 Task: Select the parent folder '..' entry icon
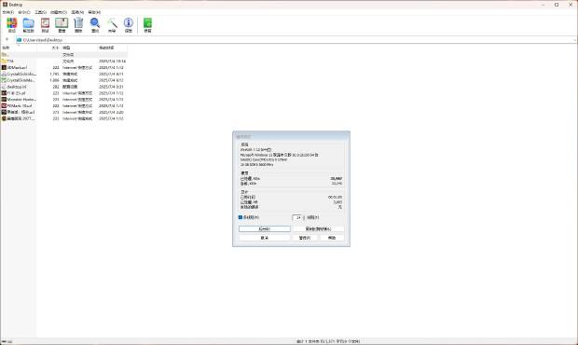4,55
